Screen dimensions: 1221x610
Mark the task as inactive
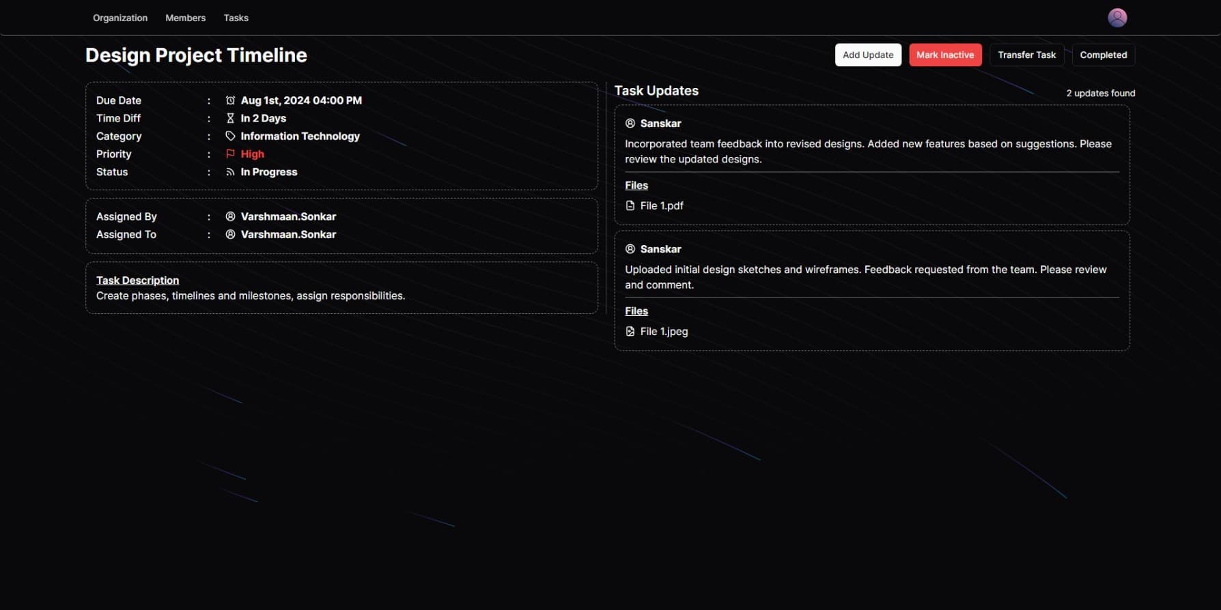(x=945, y=55)
